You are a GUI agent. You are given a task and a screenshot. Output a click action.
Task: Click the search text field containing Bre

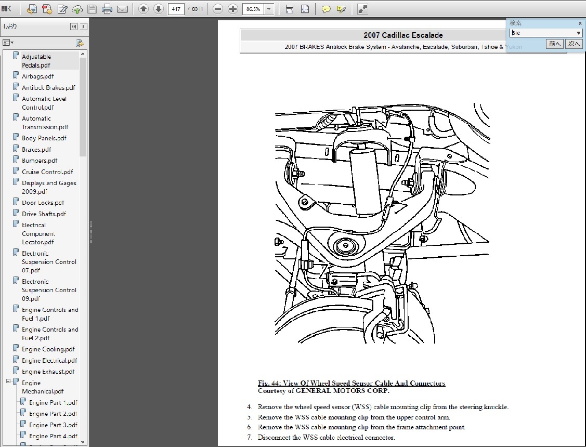click(x=542, y=33)
